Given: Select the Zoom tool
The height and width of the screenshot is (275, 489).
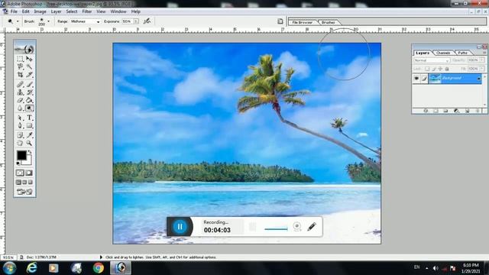Looking at the screenshot, I should coord(29,143).
